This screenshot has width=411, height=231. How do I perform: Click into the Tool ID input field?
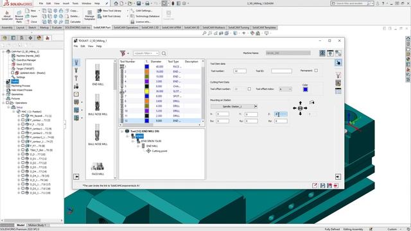pyautogui.click(x=281, y=71)
